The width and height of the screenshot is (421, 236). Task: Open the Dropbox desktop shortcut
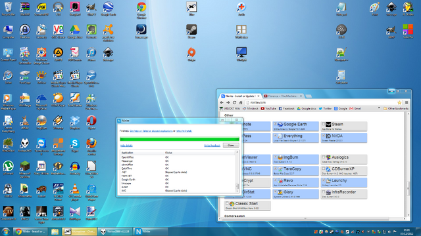coord(74,123)
